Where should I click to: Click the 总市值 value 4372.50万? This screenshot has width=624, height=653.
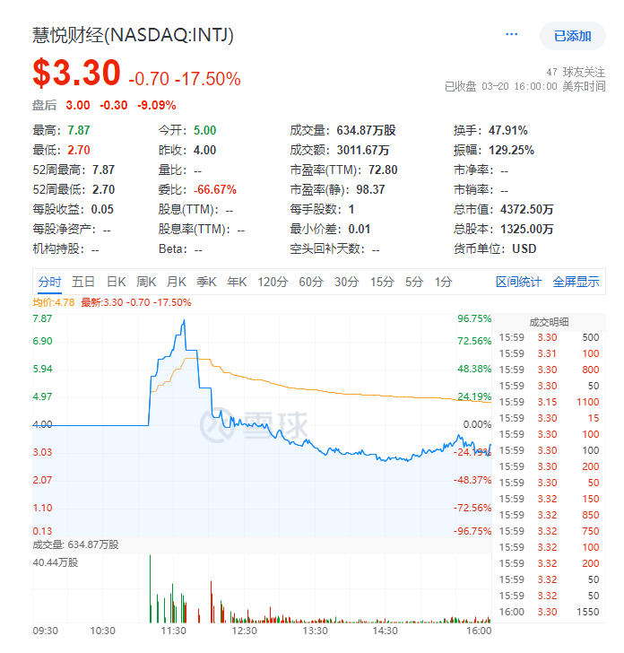526,209
